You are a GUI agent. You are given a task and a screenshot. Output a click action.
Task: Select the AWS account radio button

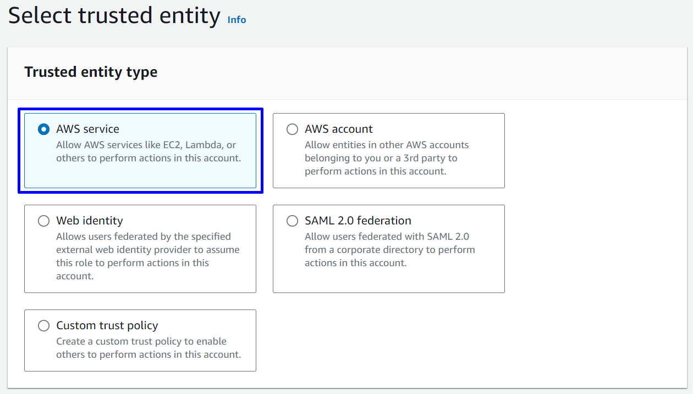(292, 130)
